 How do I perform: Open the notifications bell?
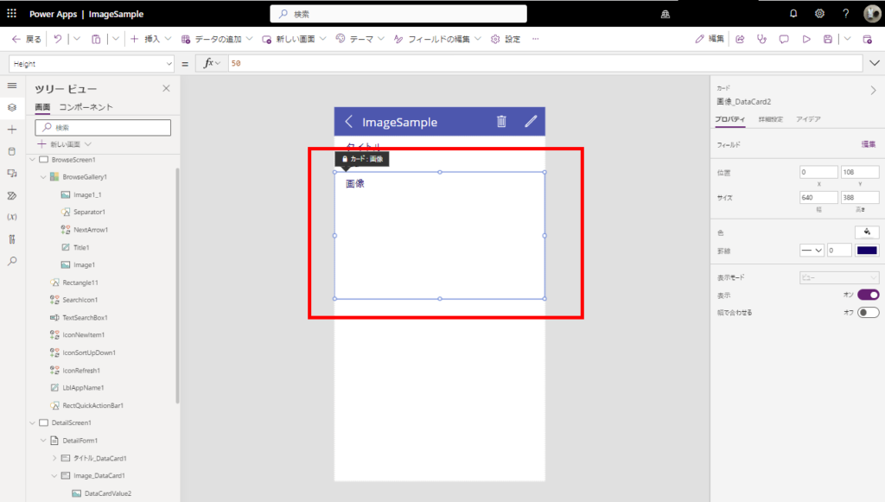(x=793, y=14)
